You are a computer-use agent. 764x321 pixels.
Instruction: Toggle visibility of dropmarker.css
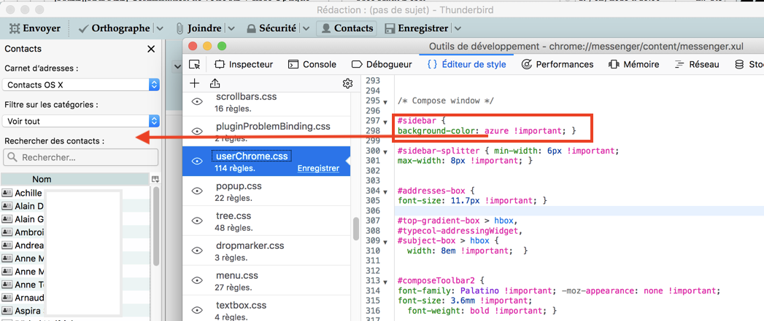click(197, 250)
